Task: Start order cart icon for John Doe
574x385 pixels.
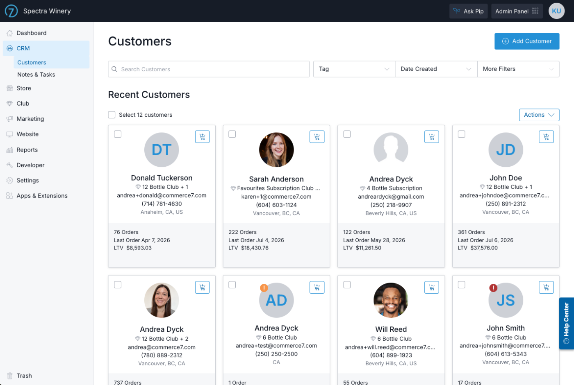Action: coord(546,137)
